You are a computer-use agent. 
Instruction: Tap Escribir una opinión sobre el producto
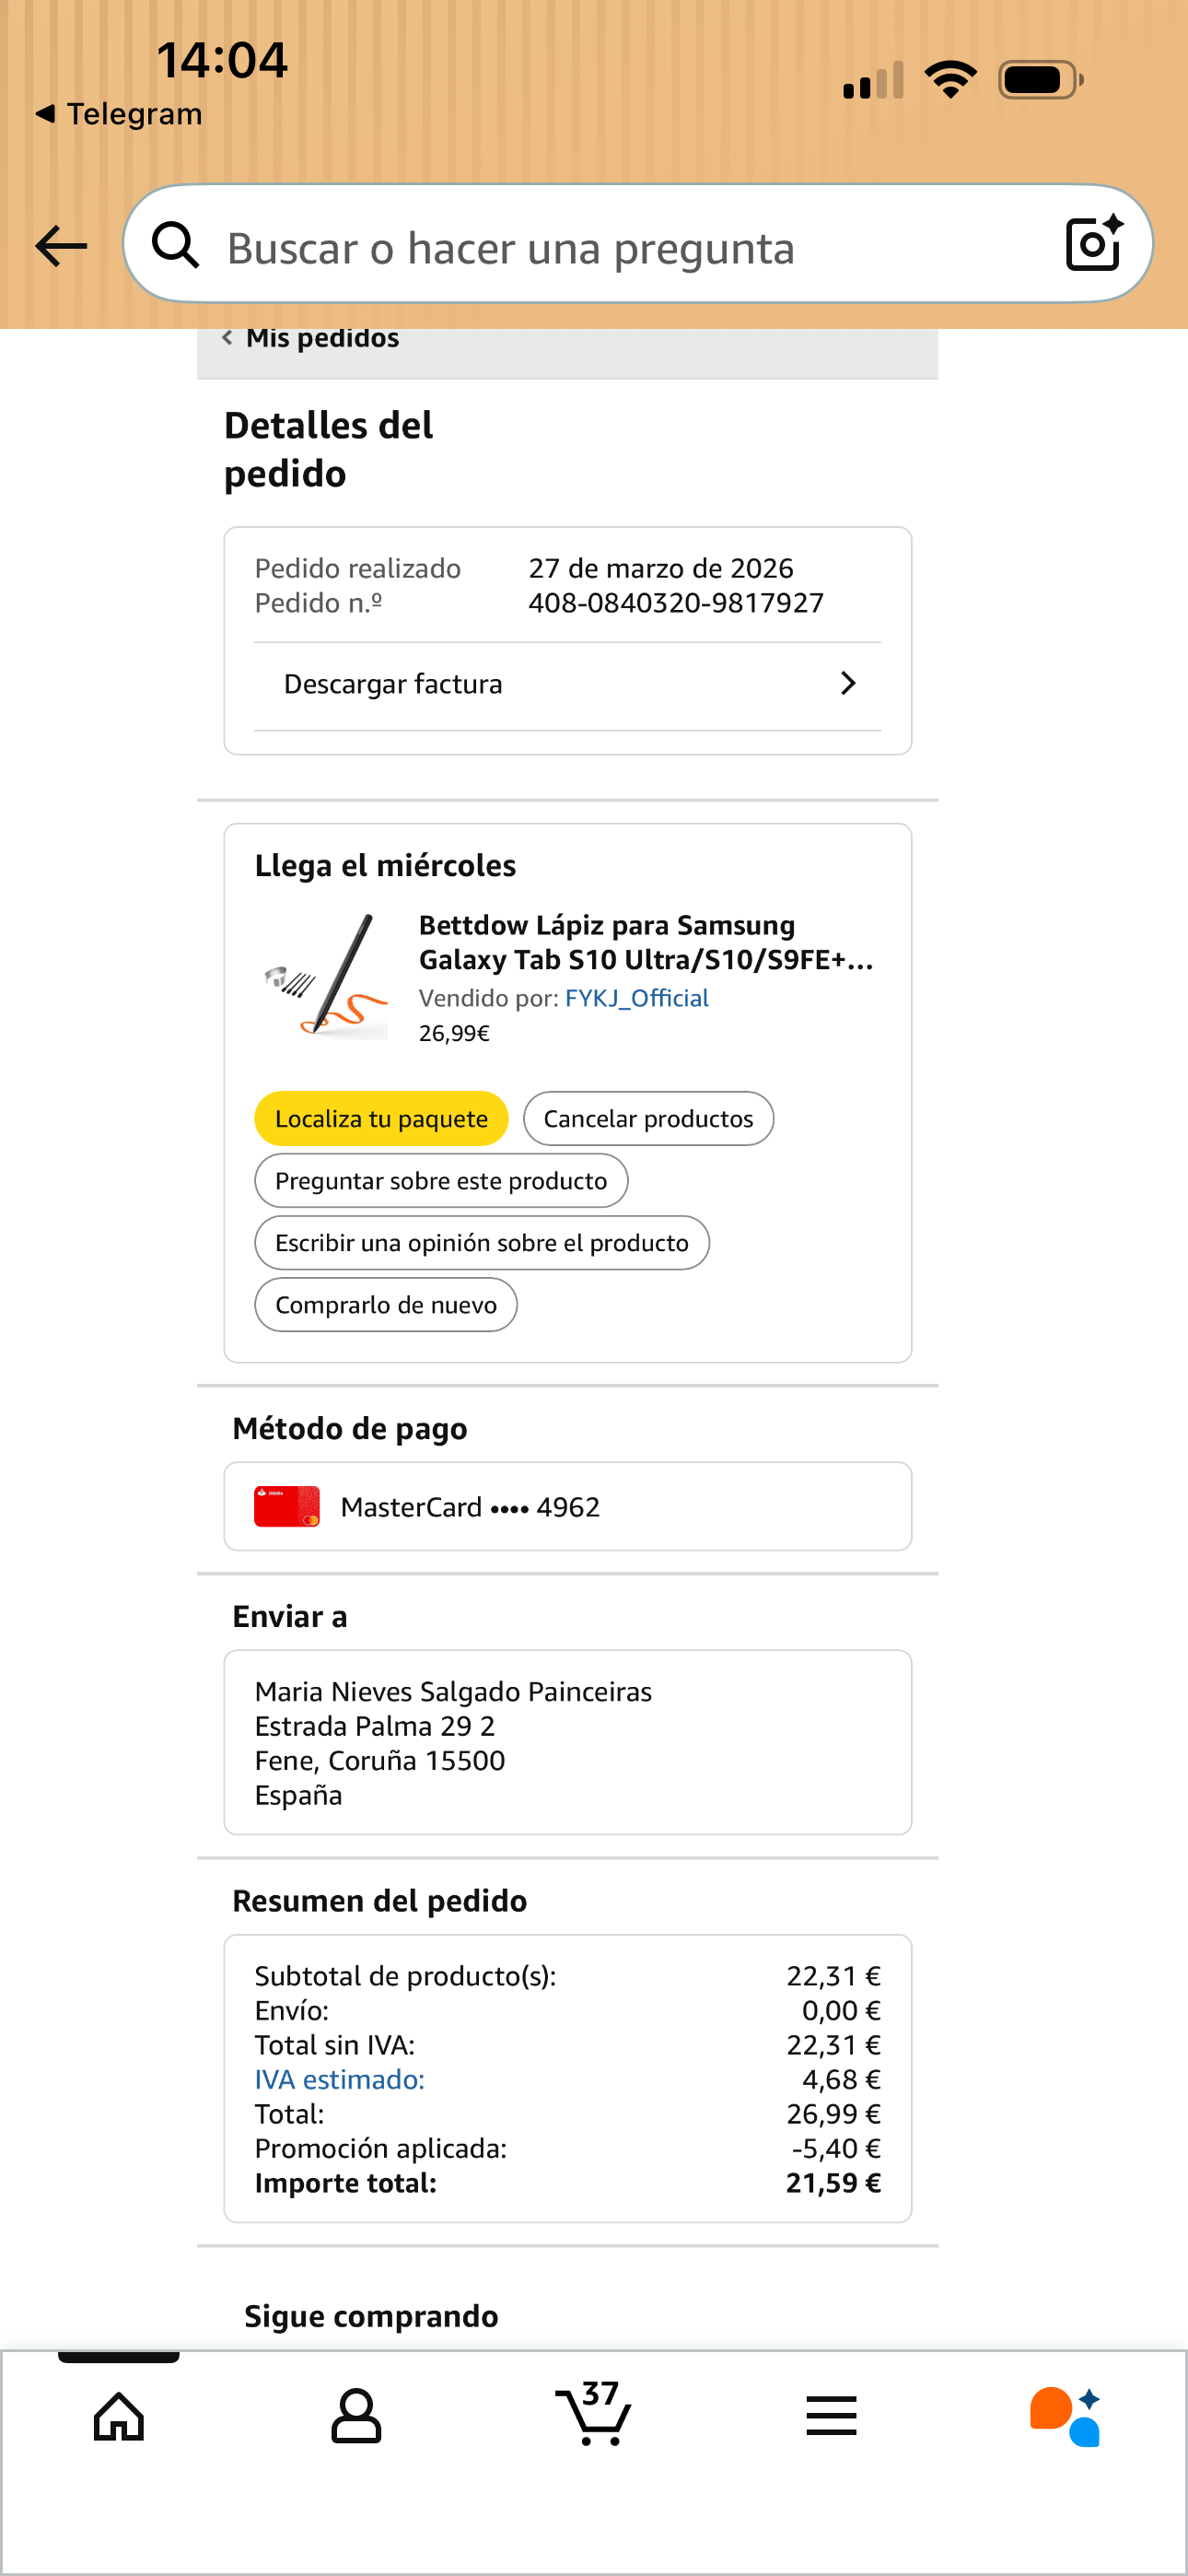coord(482,1243)
